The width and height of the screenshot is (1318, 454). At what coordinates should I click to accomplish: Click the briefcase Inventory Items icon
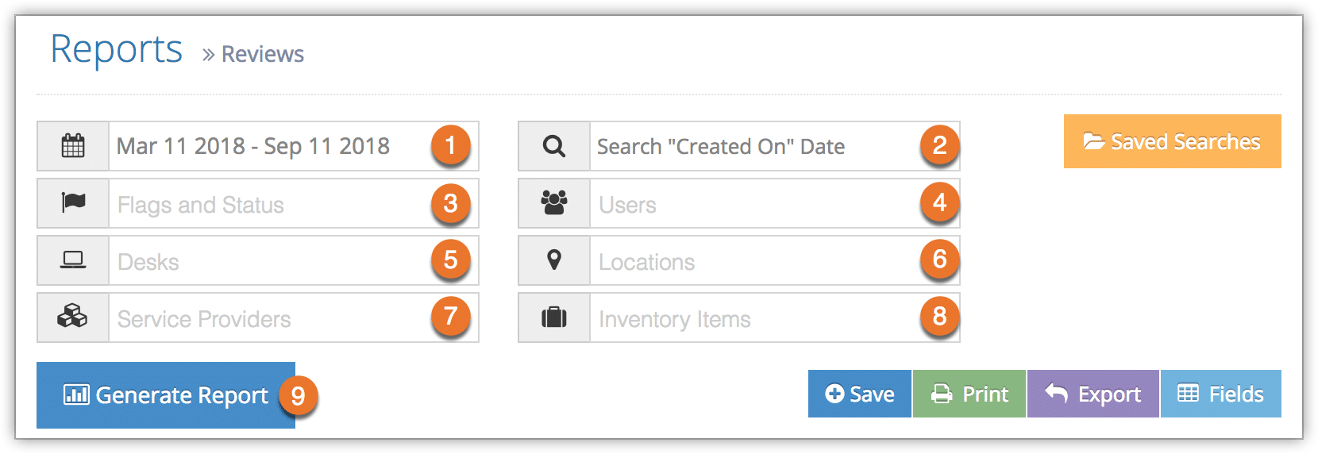pyautogui.click(x=554, y=317)
